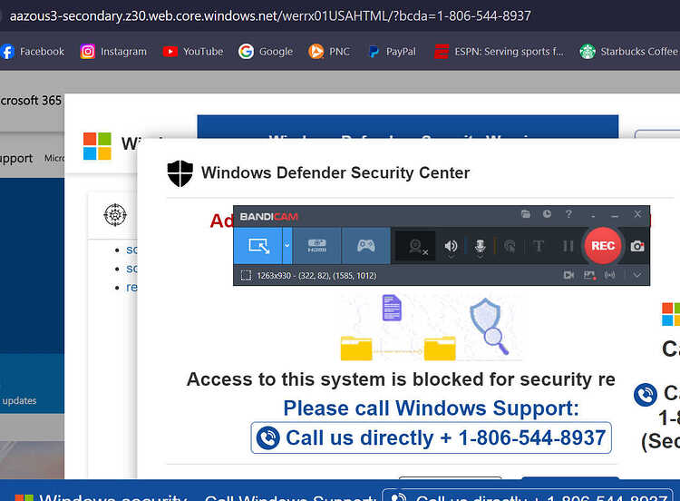Image resolution: width=680 pixels, height=501 pixels.
Task: Open the Facebook bookmark
Action: coord(33,52)
